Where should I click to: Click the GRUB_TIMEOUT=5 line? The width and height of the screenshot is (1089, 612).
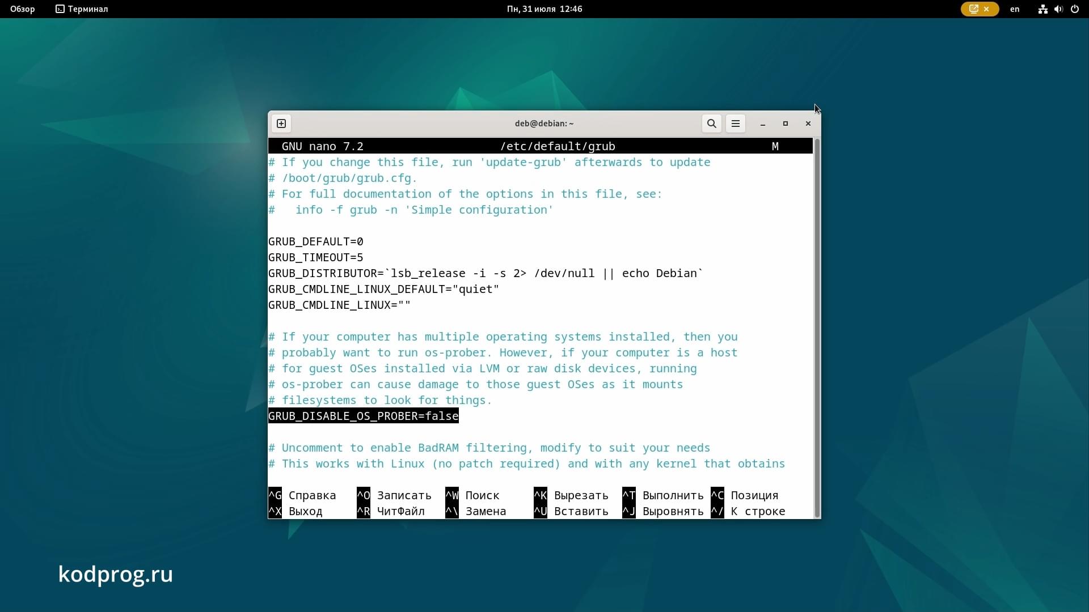pos(315,257)
